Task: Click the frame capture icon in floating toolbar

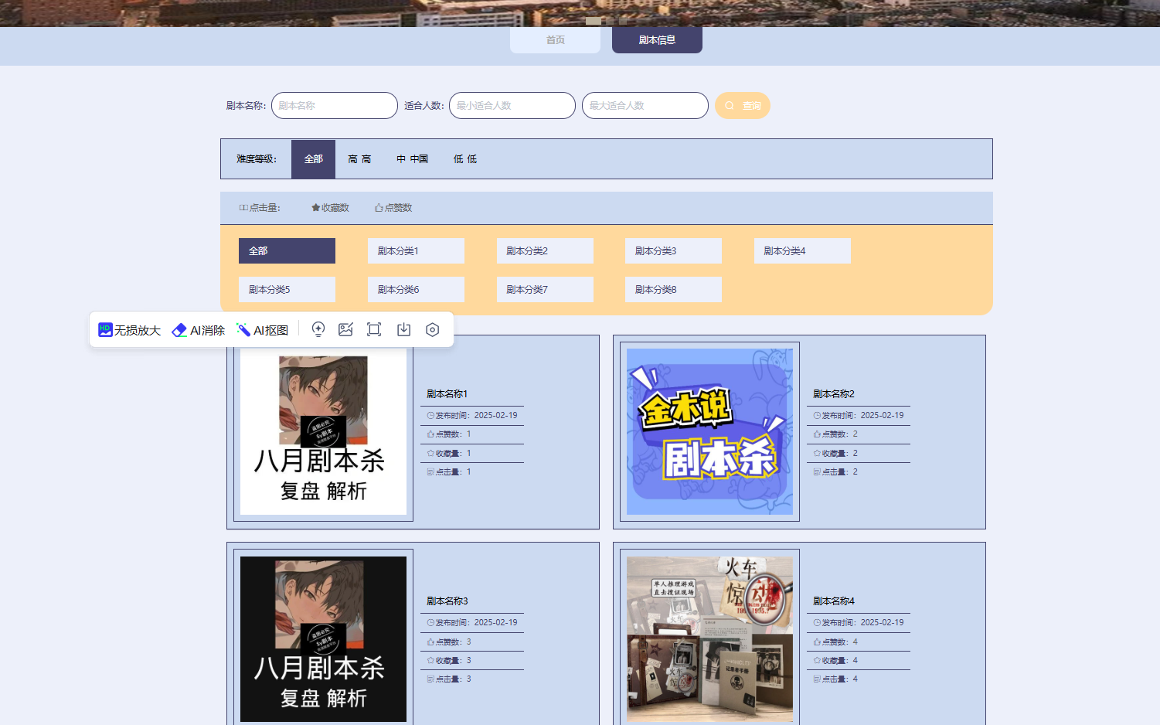Action: click(x=374, y=329)
